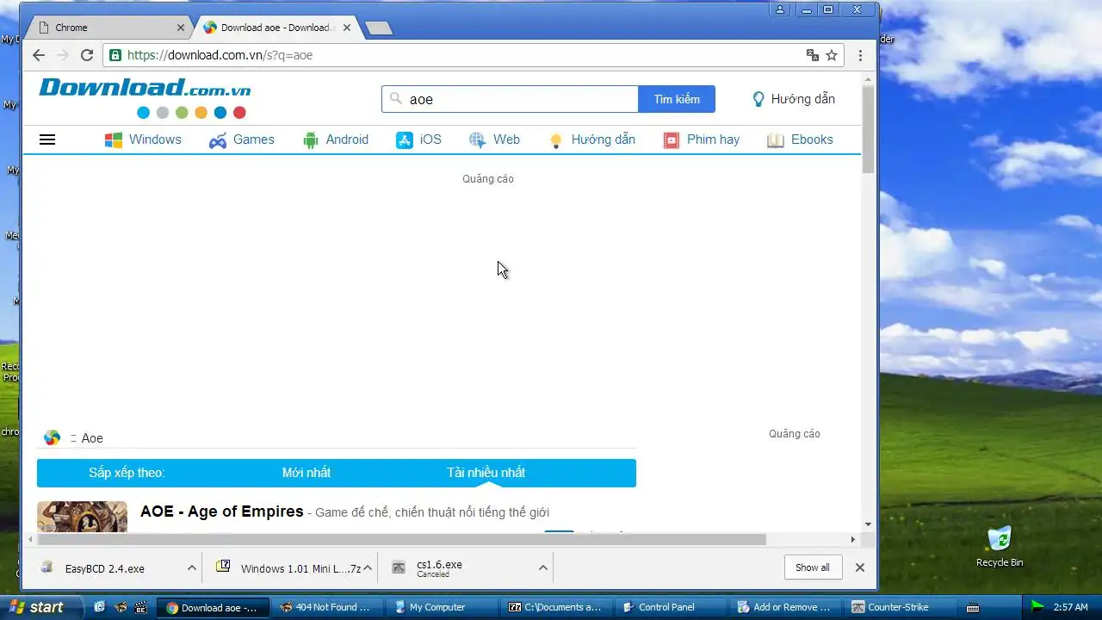The height and width of the screenshot is (620, 1102).
Task: Reload the page with the refresh icon
Action: pos(86,55)
